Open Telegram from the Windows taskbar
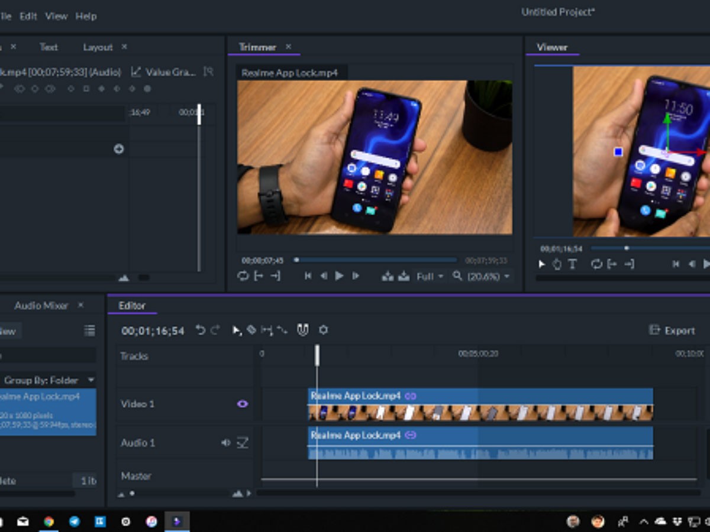 pyautogui.click(x=75, y=521)
